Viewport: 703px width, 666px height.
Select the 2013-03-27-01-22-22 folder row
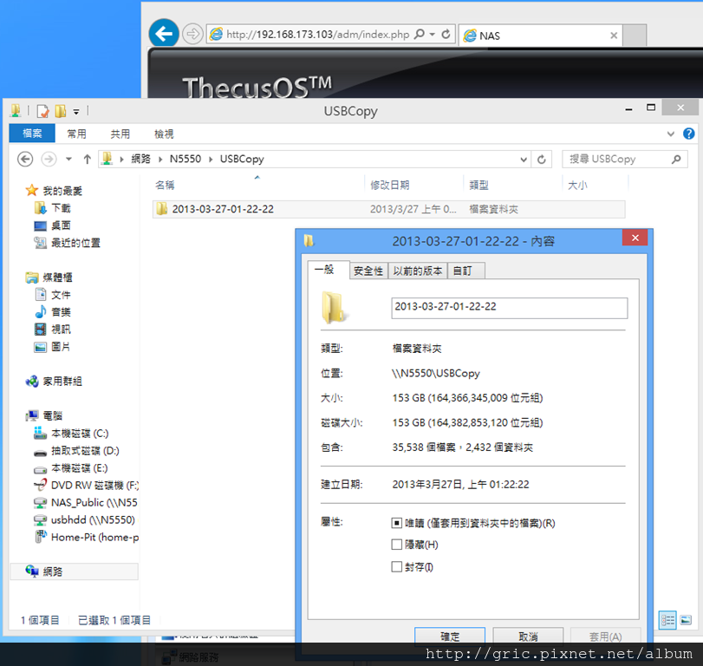[x=388, y=209]
